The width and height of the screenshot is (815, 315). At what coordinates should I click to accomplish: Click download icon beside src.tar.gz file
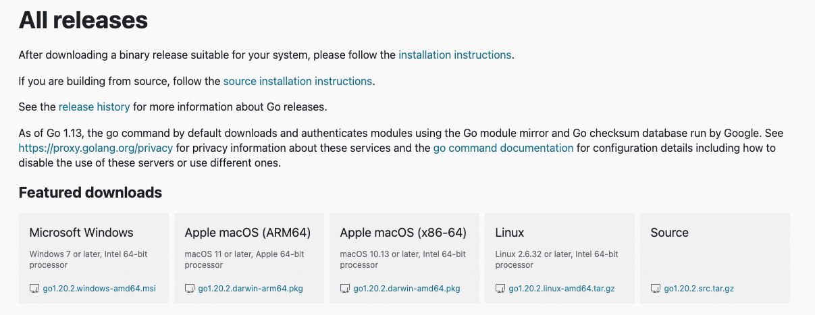click(656, 289)
